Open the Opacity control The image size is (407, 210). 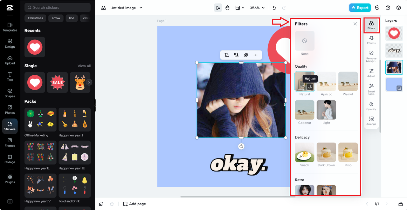(371, 106)
